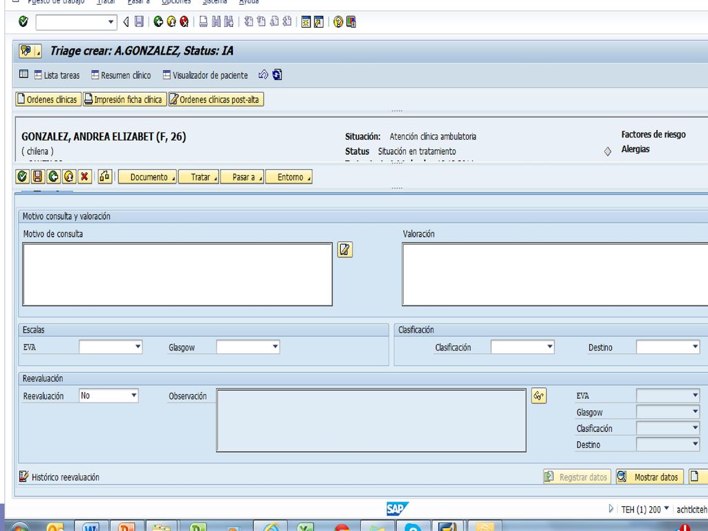This screenshot has height=531, width=708.
Task: Open Visualizador de paciente
Action: coord(205,75)
